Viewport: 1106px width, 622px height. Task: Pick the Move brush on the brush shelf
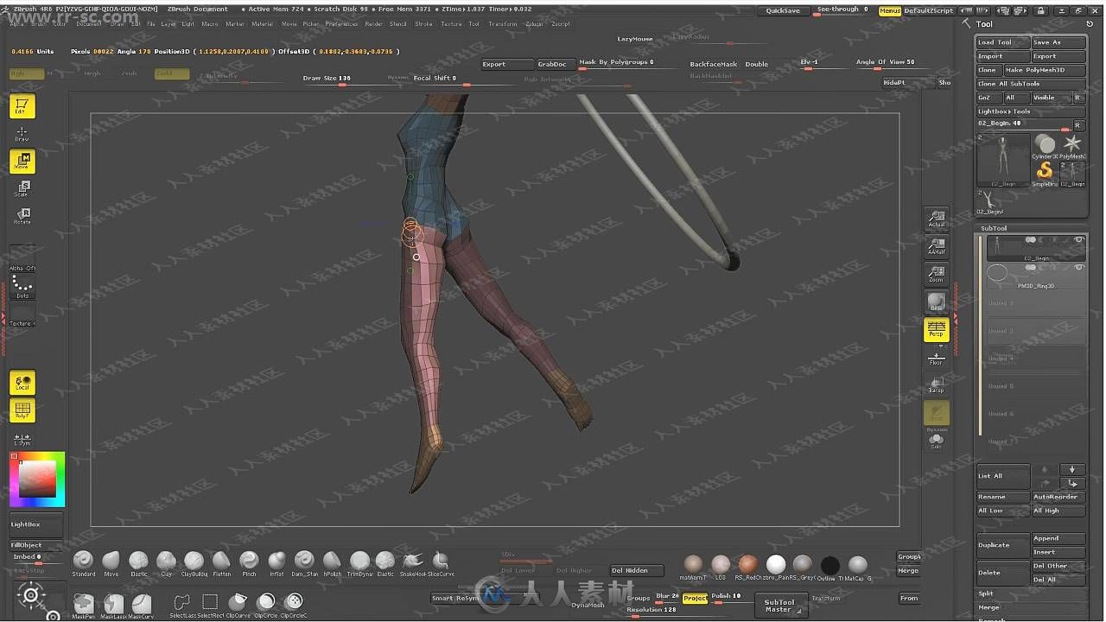point(111,563)
